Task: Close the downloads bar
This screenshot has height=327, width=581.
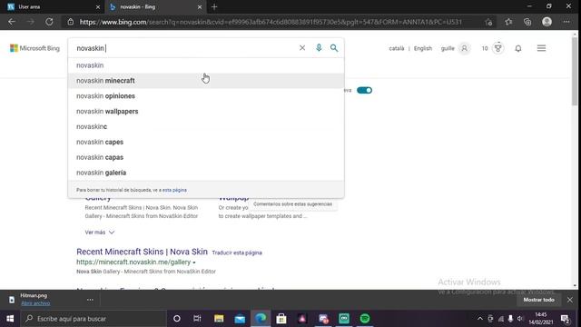Action: pos(570,300)
